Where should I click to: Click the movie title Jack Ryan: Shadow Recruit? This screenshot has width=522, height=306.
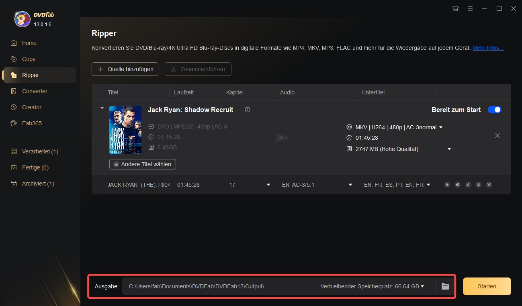pos(190,110)
